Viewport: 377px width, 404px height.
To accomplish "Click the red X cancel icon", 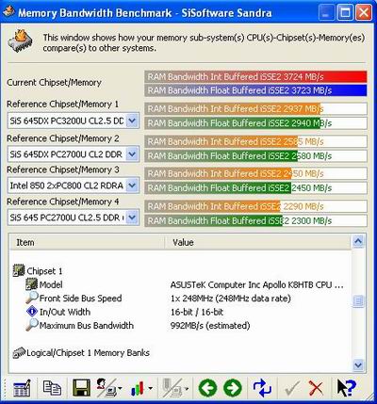I will [x=316, y=389].
